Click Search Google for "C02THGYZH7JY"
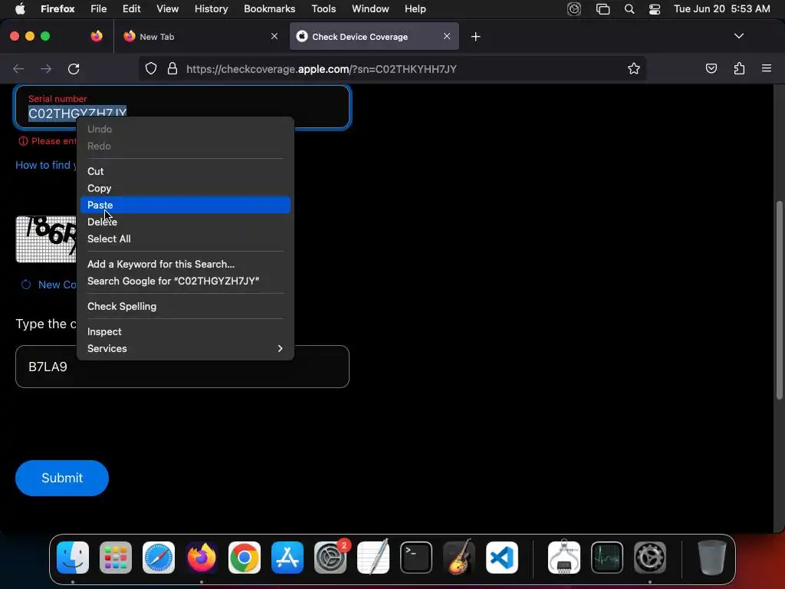The height and width of the screenshot is (589, 785). [x=186, y=281]
